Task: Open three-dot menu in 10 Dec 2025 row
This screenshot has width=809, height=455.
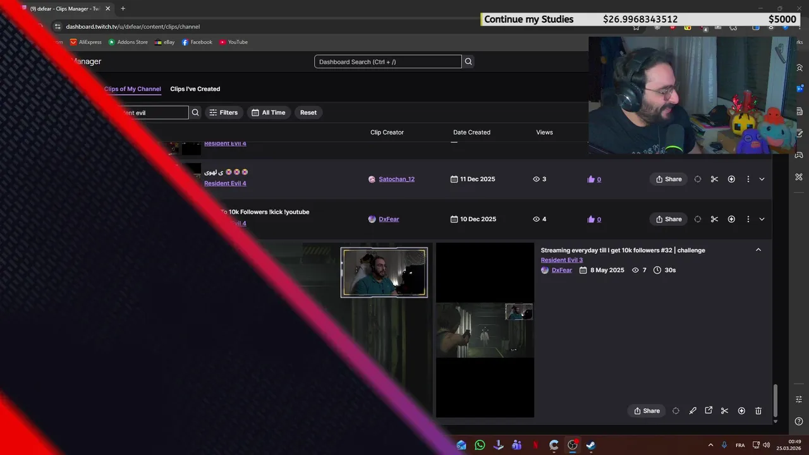Action: [x=748, y=219]
